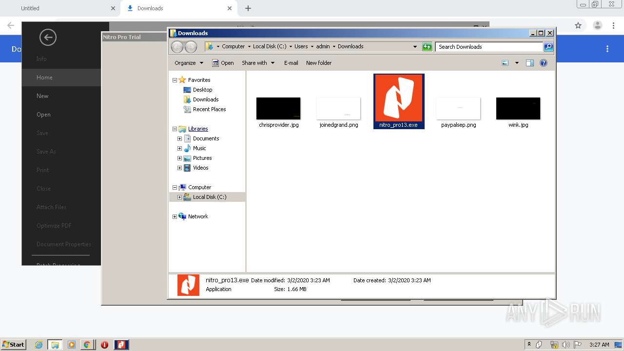
Task: Open media player taskbar icon
Action: (x=71, y=345)
